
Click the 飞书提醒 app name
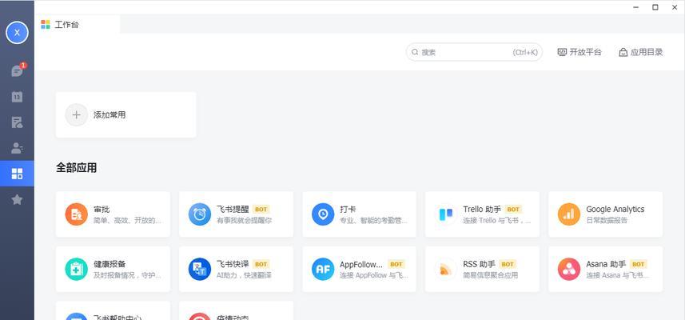[233, 210]
